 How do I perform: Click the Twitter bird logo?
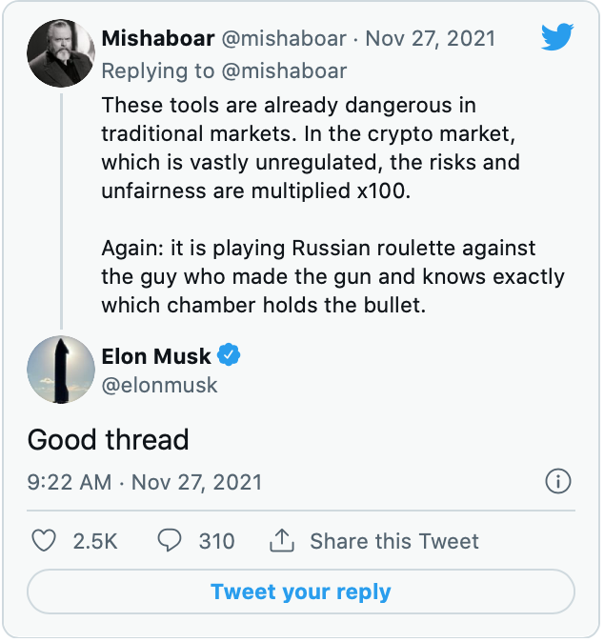[556, 38]
